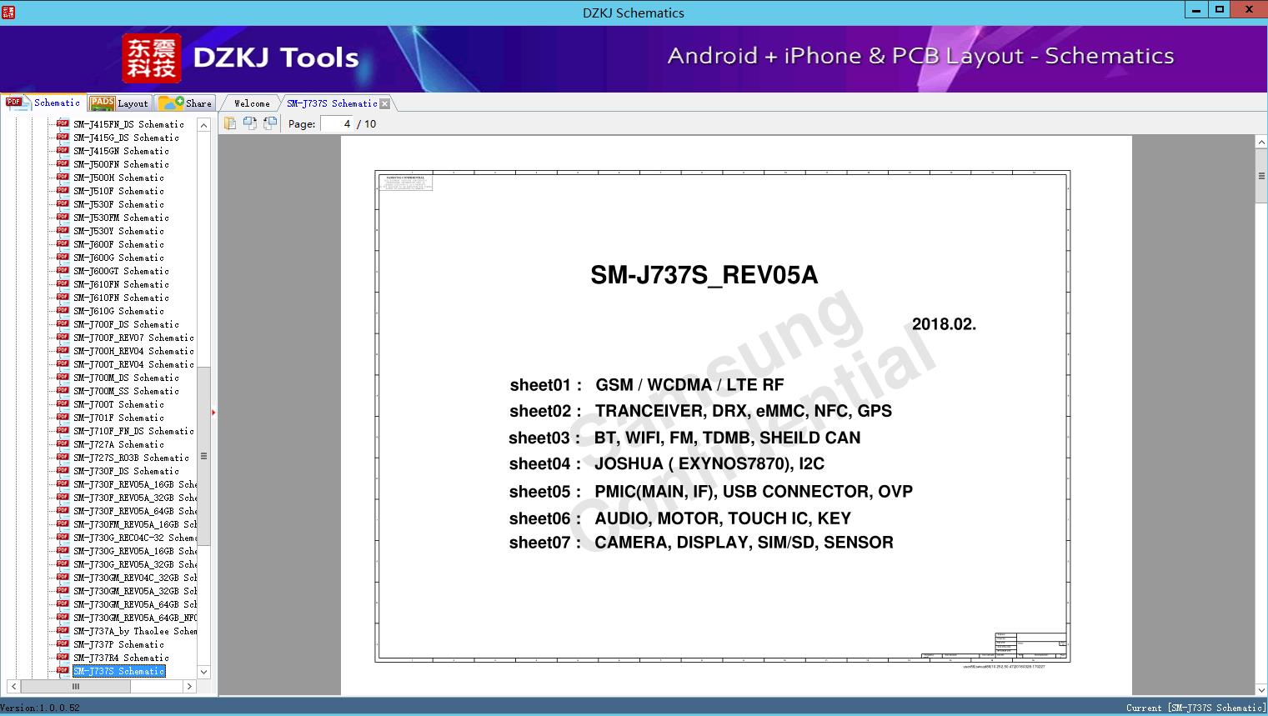Open SM-J730GM_REV05A_64GB_NFC entry
Image resolution: width=1268 pixels, height=716 pixels.
point(135,618)
